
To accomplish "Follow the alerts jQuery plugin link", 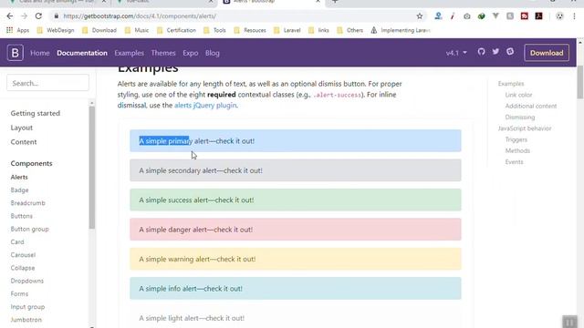I will pyautogui.click(x=205, y=106).
